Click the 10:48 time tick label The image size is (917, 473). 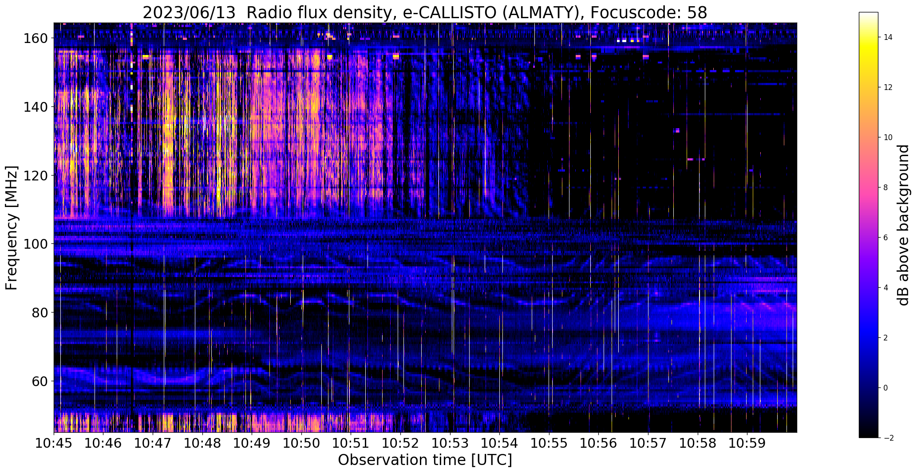pyautogui.click(x=202, y=443)
